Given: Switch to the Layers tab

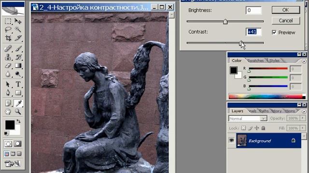Looking at the screenshot, I should click(x=237, y=111).
